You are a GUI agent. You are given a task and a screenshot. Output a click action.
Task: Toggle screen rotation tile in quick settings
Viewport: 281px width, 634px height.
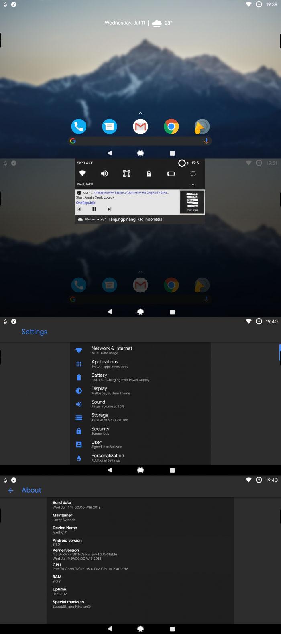(171, 174)
